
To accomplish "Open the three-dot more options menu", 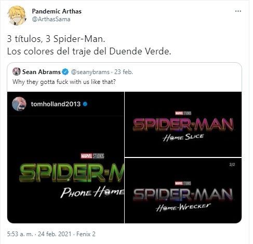I will click(238, 11).
